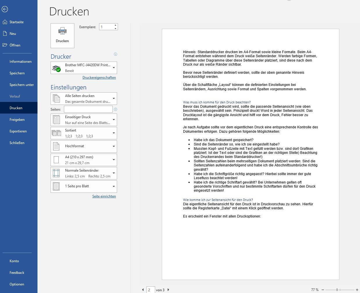Viewport: 360px width, 293px height.
Task: Click the Seite einrichten link
Action: coord(104,196)
